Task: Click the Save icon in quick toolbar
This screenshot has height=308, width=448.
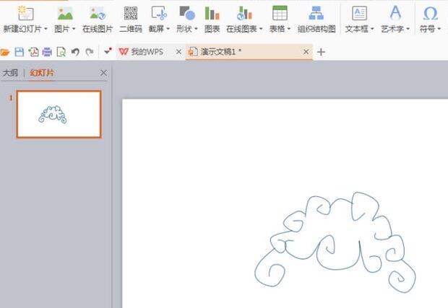Action: point(20,52)
